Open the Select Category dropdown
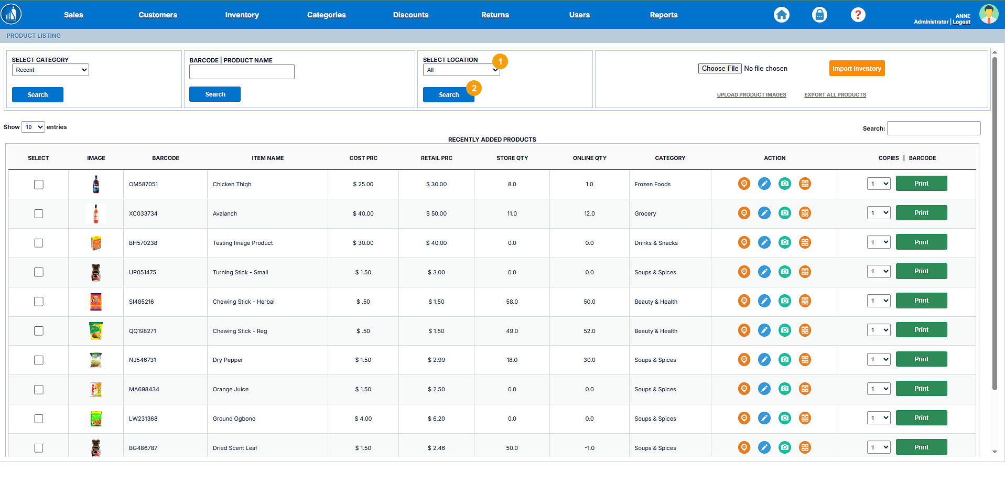Image resolution: width=1005 pixels, height=482 pixels. (50, 70)
